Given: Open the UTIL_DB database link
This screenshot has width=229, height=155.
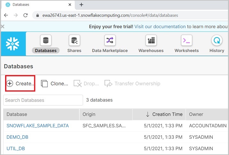Looking at the screenshot, I should coord(16,149).
